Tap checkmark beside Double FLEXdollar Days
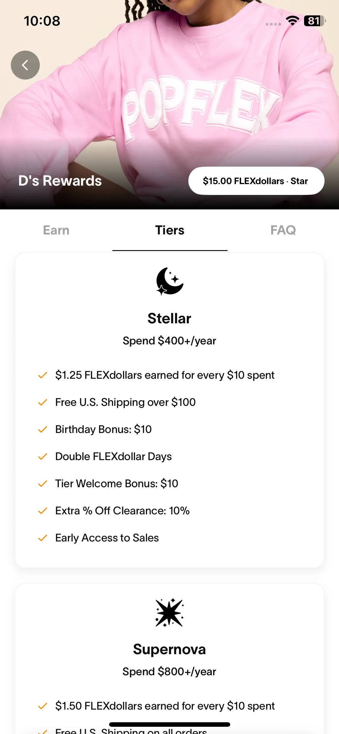The width and height of the screenshot is (339, 734). pyautogui.click(x=43, y=456)
